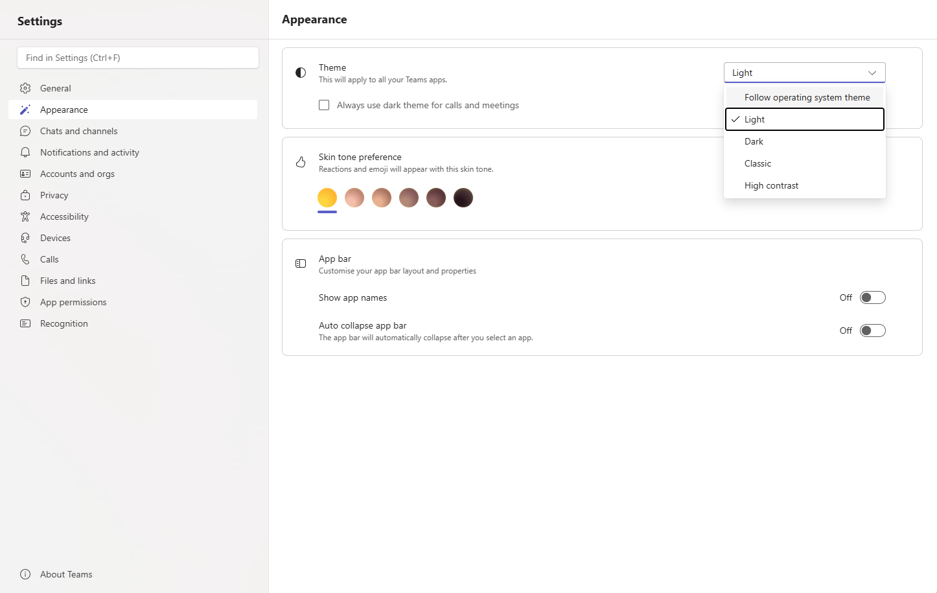The height and width of the screenshot is (593, 937).
Task: Select the Light theme option
Action: click(804, 119)
